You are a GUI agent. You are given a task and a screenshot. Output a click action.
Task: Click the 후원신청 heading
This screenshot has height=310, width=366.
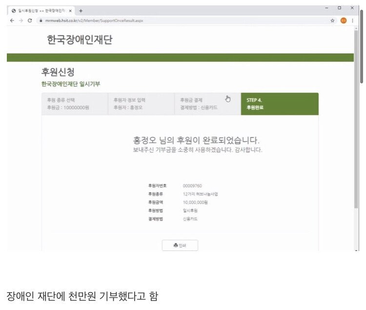coord(58,72)
